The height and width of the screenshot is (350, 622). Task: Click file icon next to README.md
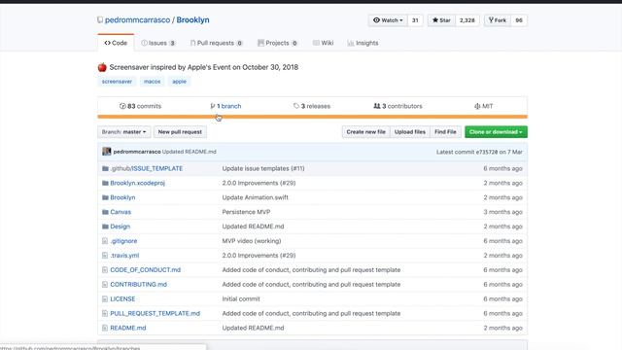coord(105,328)
